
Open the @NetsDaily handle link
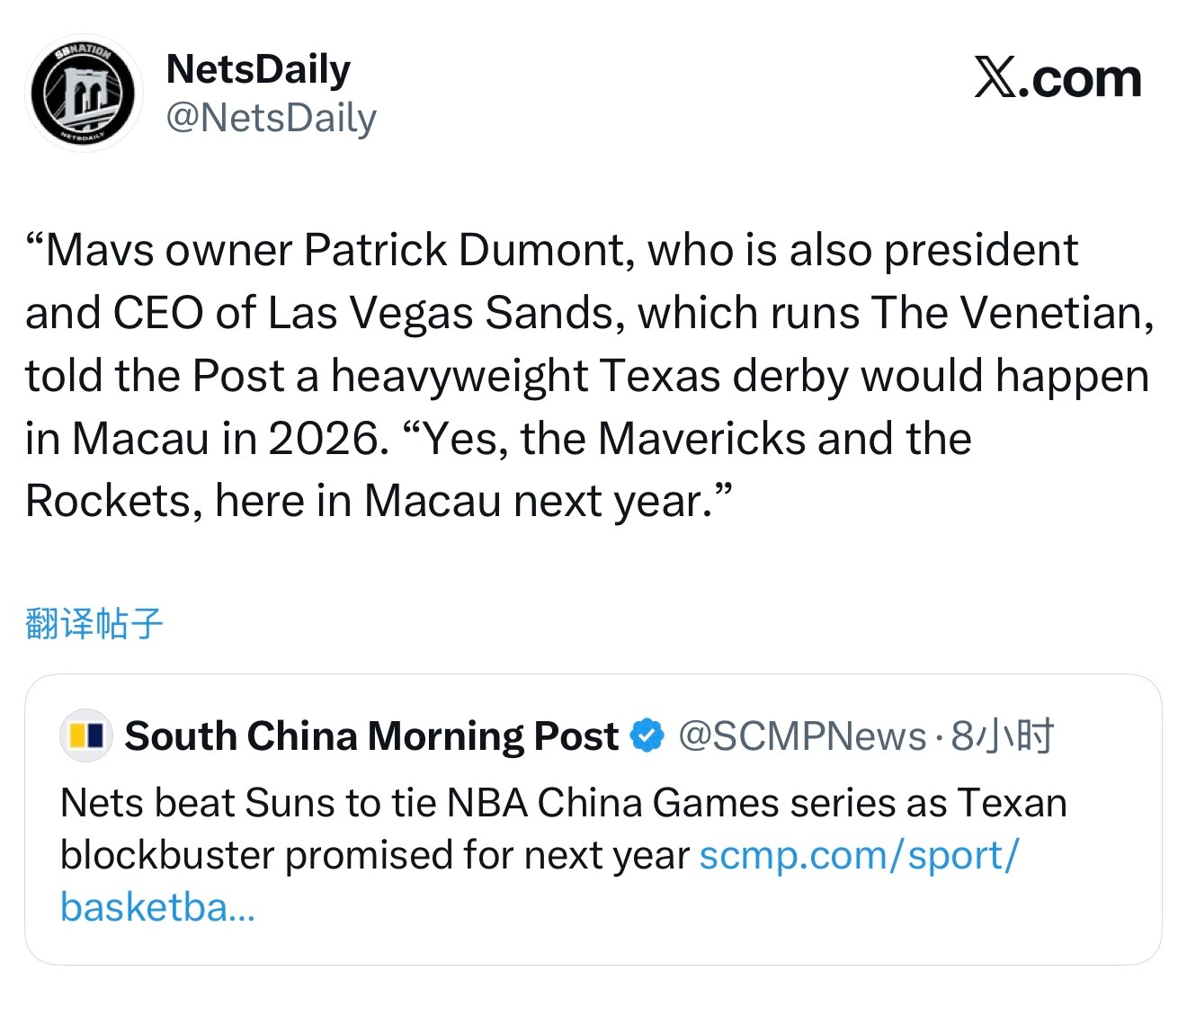271,118
